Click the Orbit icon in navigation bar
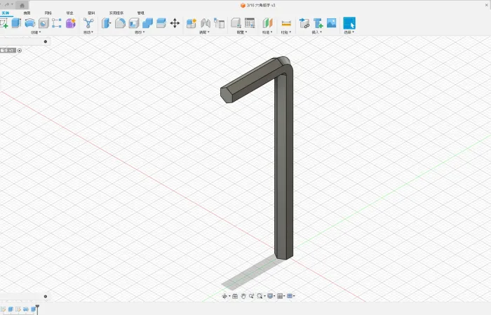This screenshot has height=315, width=491. click(x=224, y=296)
